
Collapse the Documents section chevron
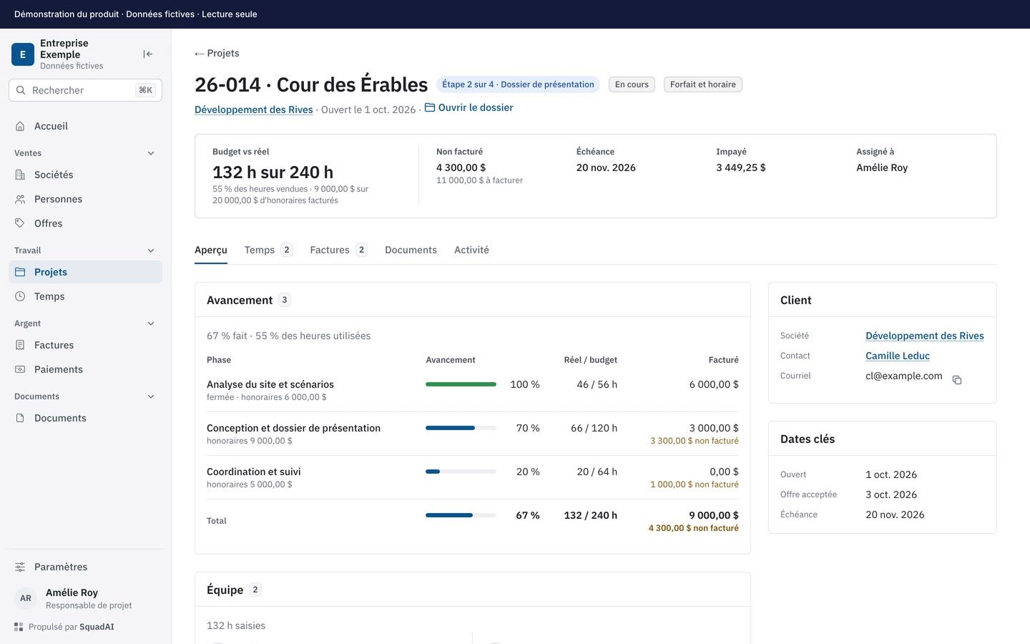pos(151,396)
